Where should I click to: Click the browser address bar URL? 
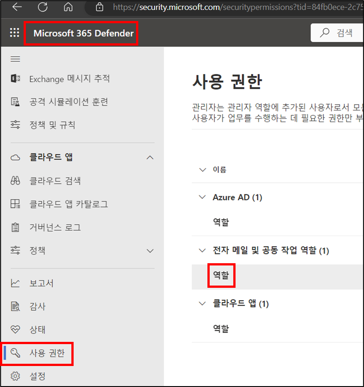(238, 7)
